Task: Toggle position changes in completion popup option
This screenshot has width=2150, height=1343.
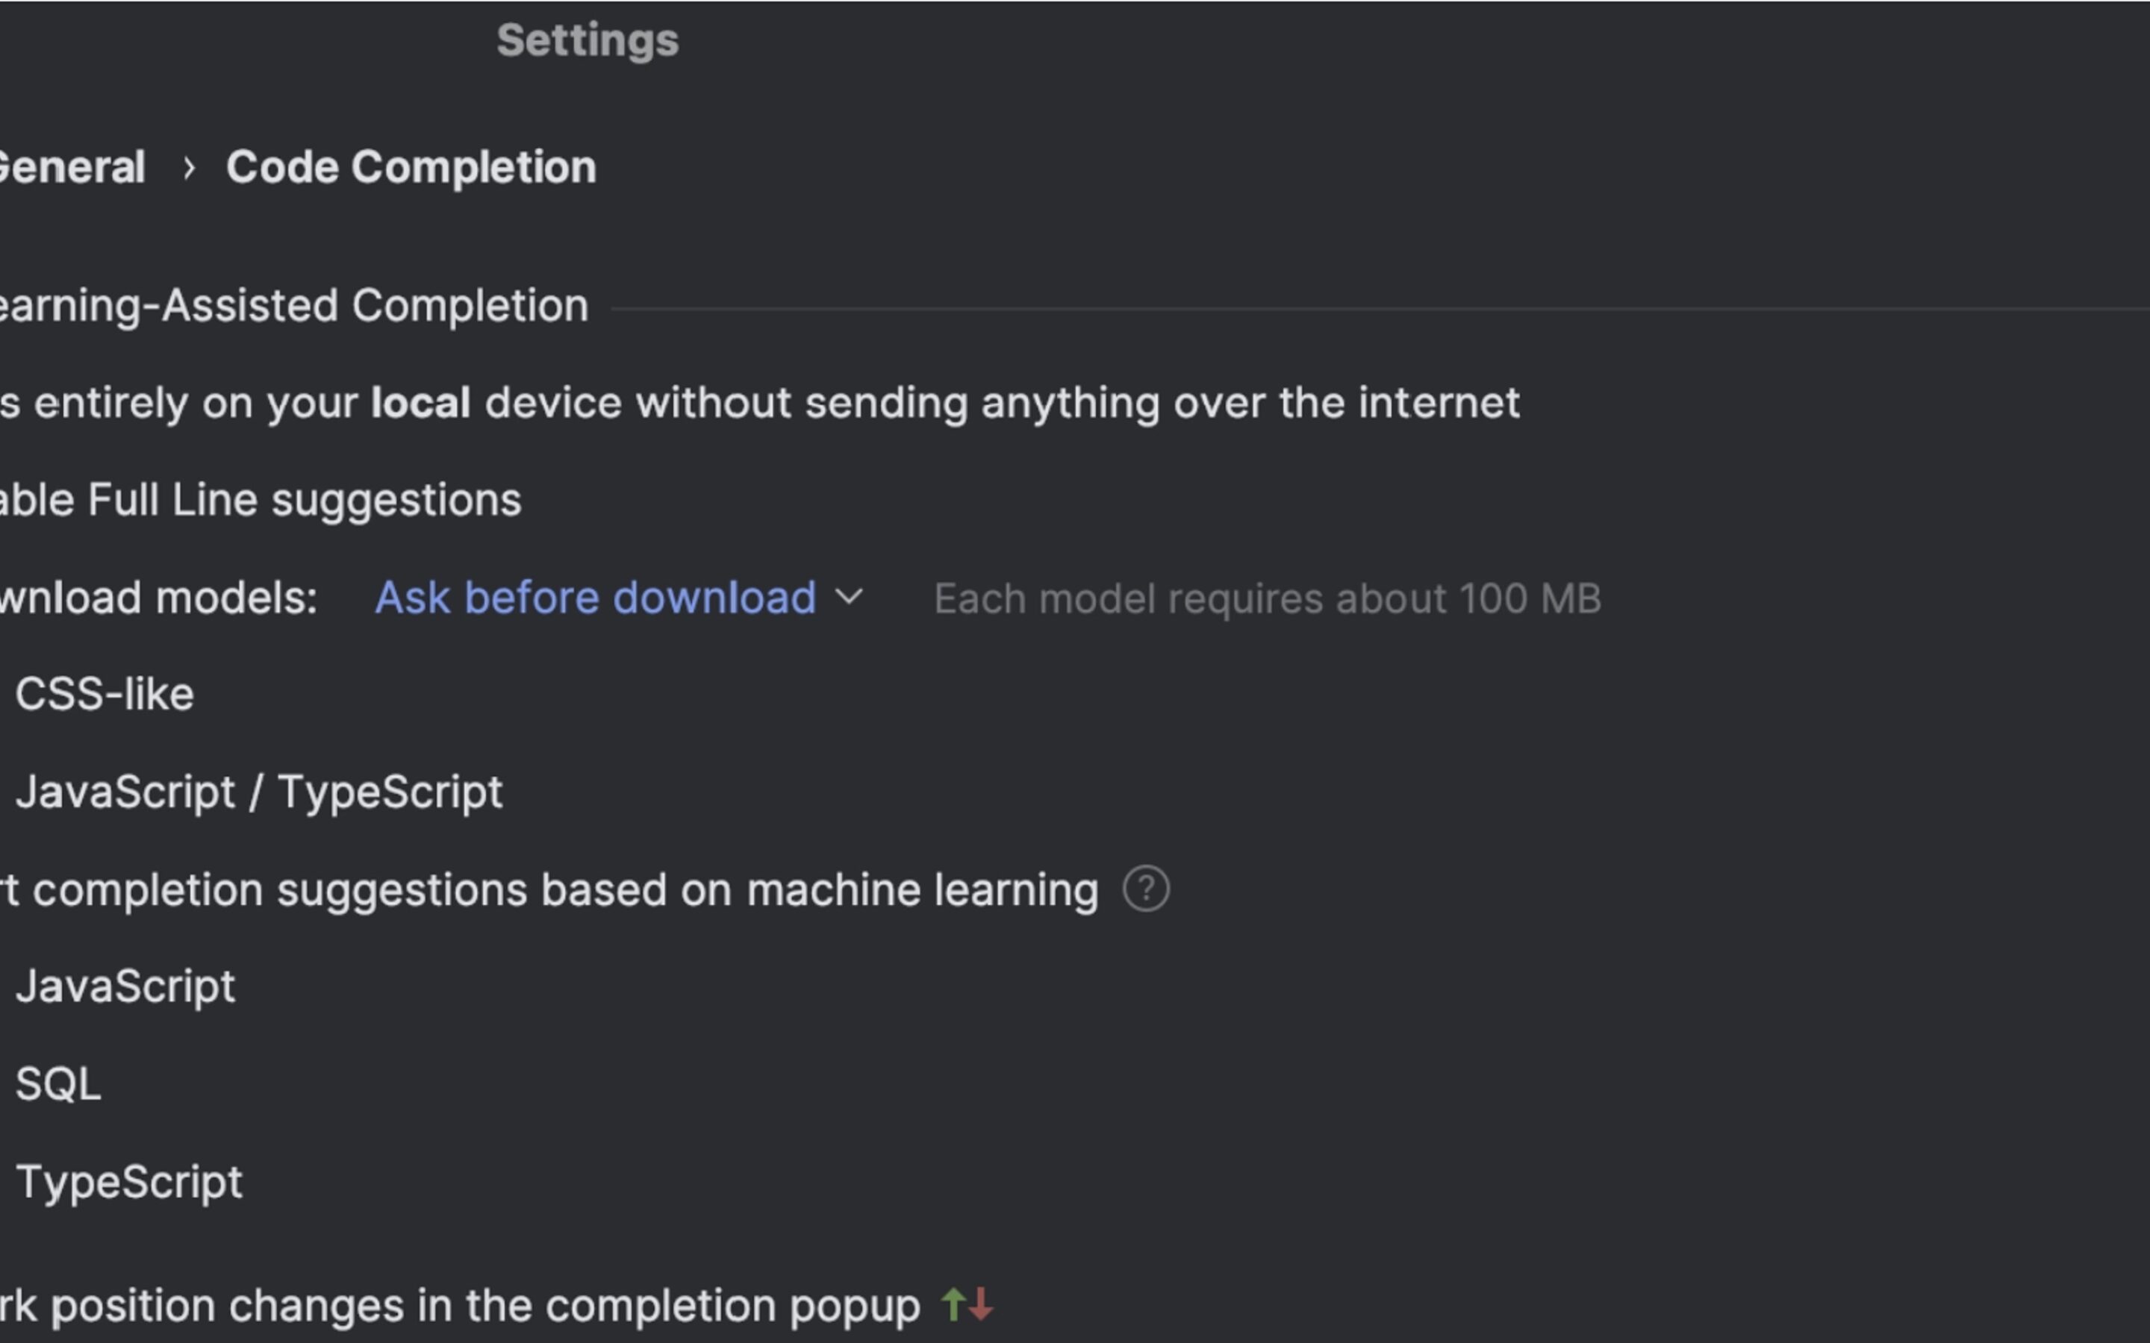Action: (459, 1306)
